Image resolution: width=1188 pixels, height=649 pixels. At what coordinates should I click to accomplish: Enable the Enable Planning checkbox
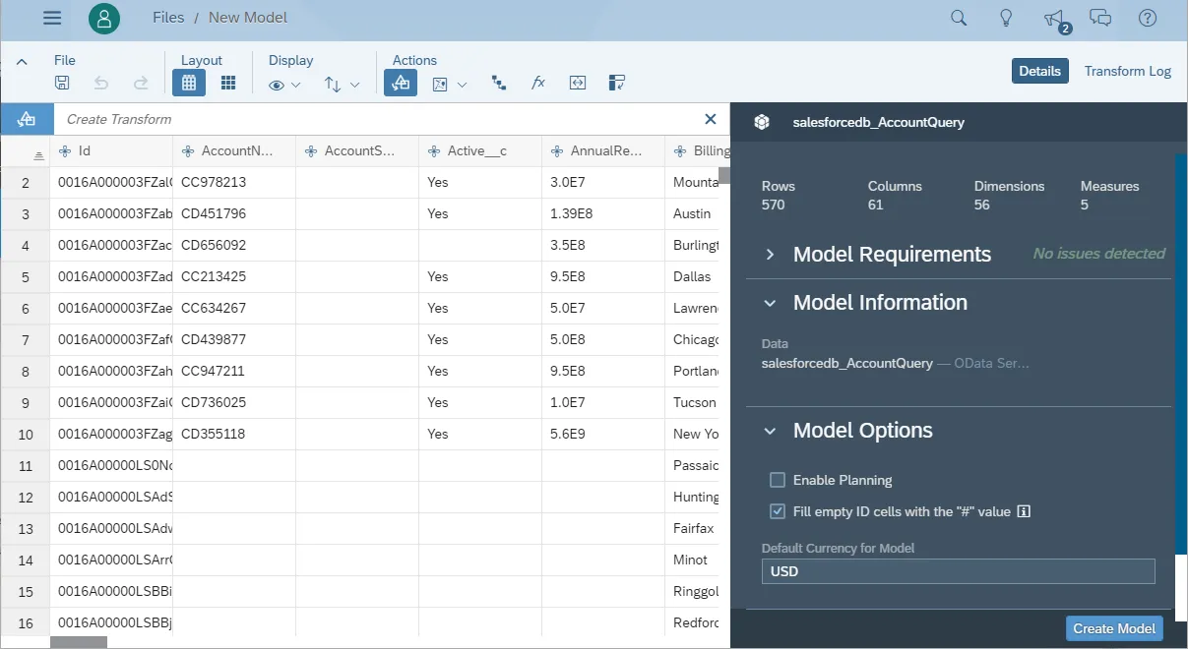777,480
